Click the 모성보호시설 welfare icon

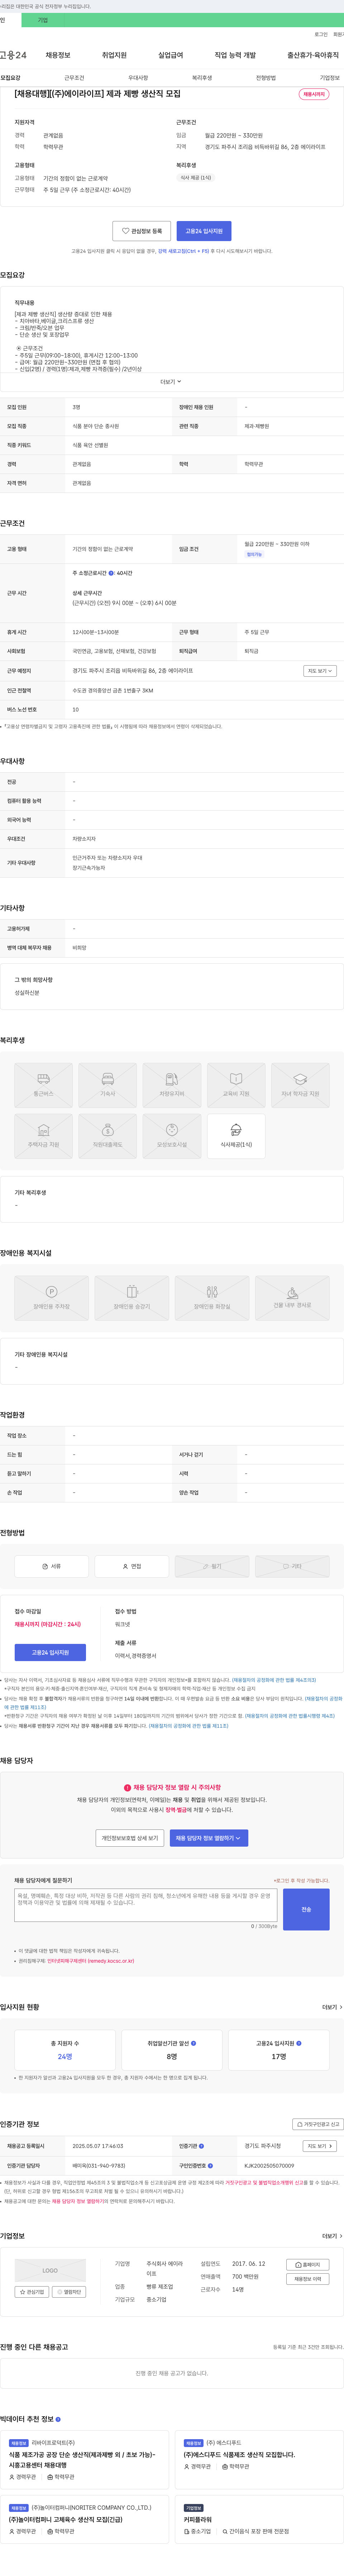point(172,1136)
